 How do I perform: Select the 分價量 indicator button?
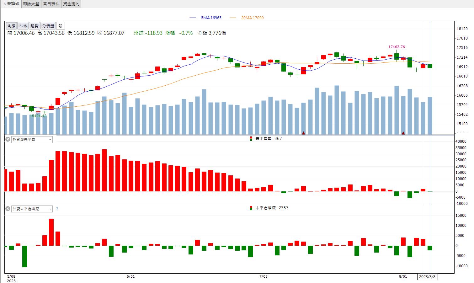tap(48, 26)
